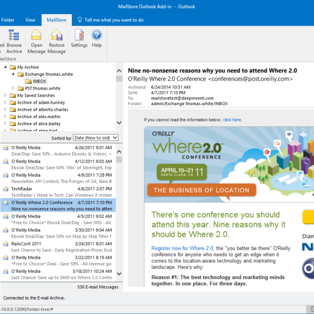Click the INBOX folder icon
This screenshot has width=314, height=314.
point(28,81)
